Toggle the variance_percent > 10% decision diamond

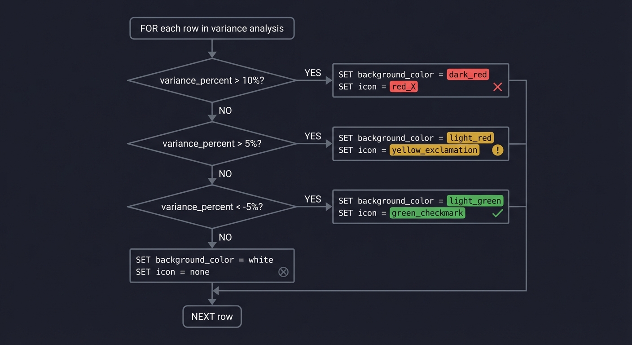click(x=212, y=80)
